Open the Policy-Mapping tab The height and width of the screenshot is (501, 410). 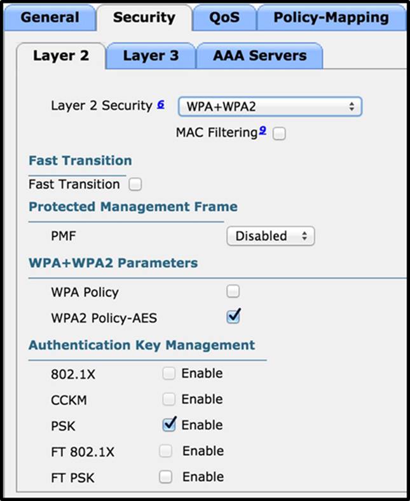coord(331,18)
